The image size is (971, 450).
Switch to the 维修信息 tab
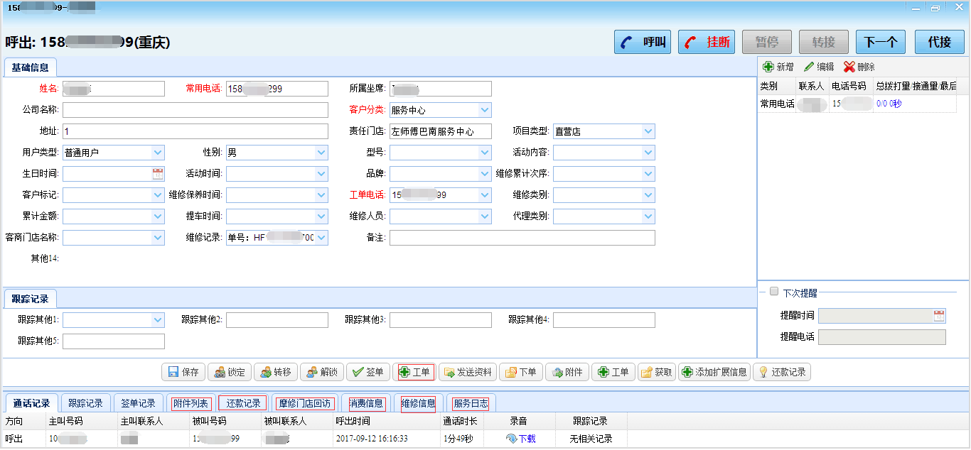[x=418, y=403]
